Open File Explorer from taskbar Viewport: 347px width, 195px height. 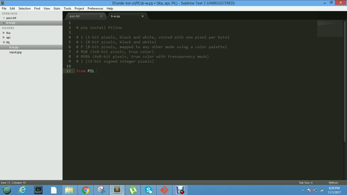69,190
